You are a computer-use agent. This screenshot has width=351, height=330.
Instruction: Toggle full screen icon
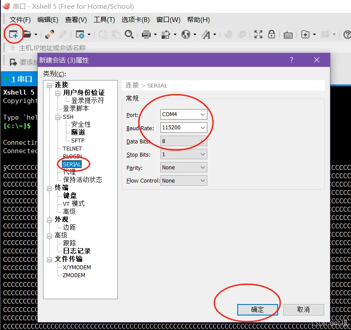(258, 34)
